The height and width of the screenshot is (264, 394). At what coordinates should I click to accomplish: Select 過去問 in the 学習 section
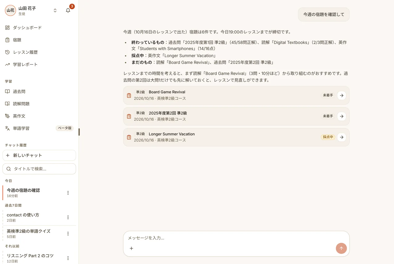coord(39,91)
